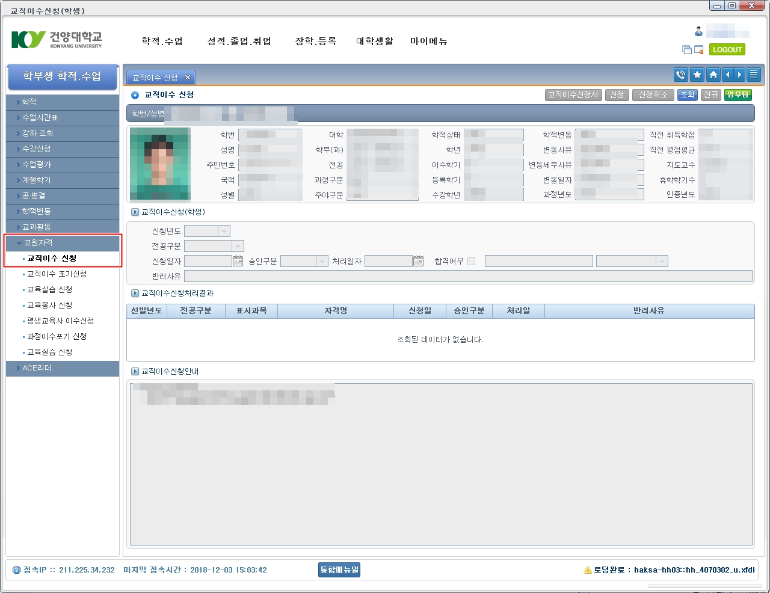Click the cascade windows icon
Screen dimensions: 770x593
(x=687, y=50)
